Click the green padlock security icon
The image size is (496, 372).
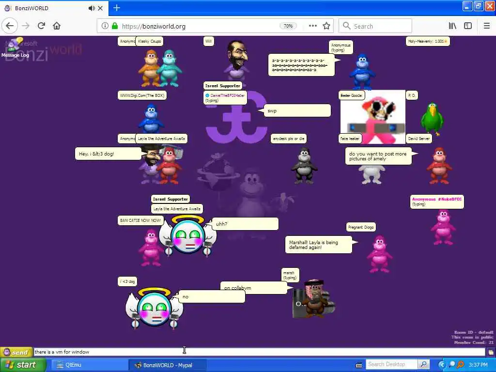click(x=115, y=26)
